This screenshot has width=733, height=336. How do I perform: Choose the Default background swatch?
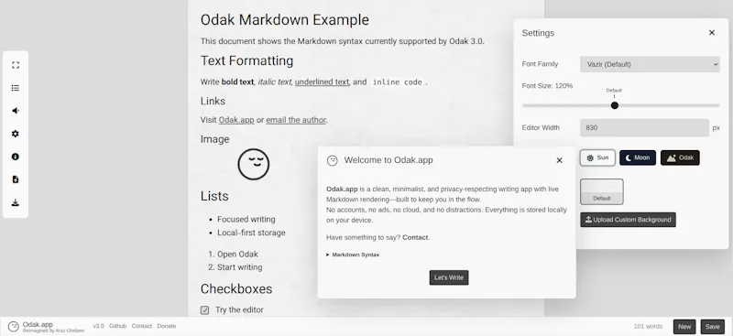tap(602, 191)
